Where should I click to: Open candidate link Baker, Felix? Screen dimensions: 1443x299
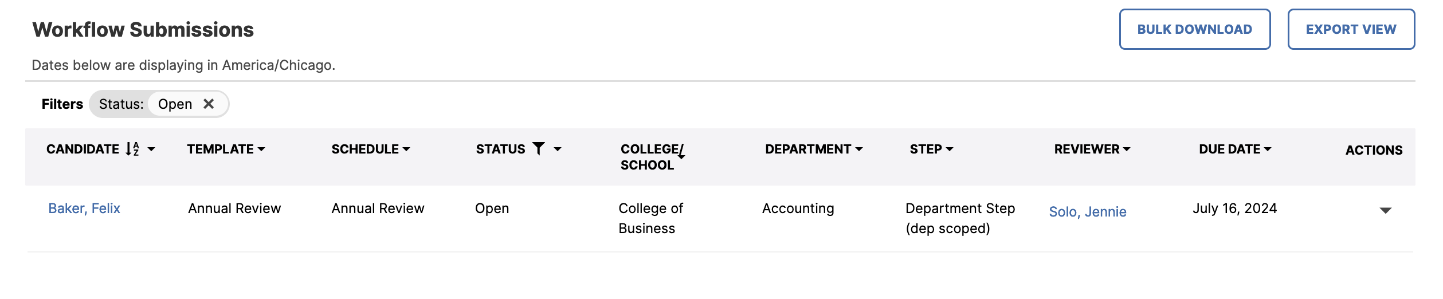point(84,208)
